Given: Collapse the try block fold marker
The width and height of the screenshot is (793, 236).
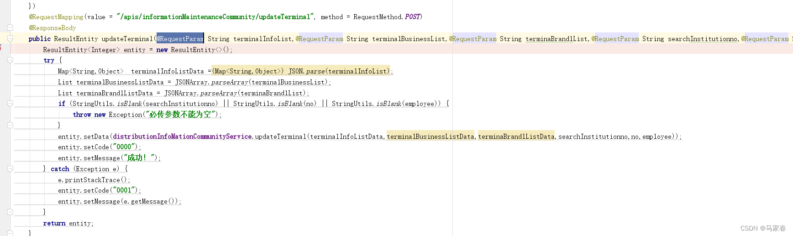Looking at the screenshot, I should pos(10,60).
